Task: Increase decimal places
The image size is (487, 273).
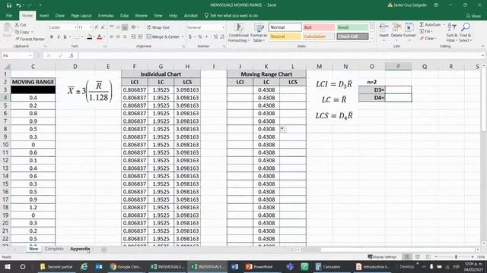Action: pos(215,36)
